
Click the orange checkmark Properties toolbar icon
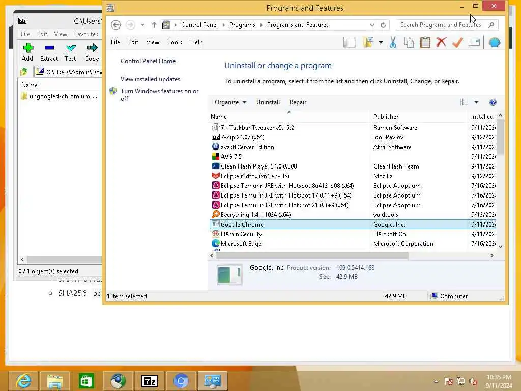[x=457, y=43]
